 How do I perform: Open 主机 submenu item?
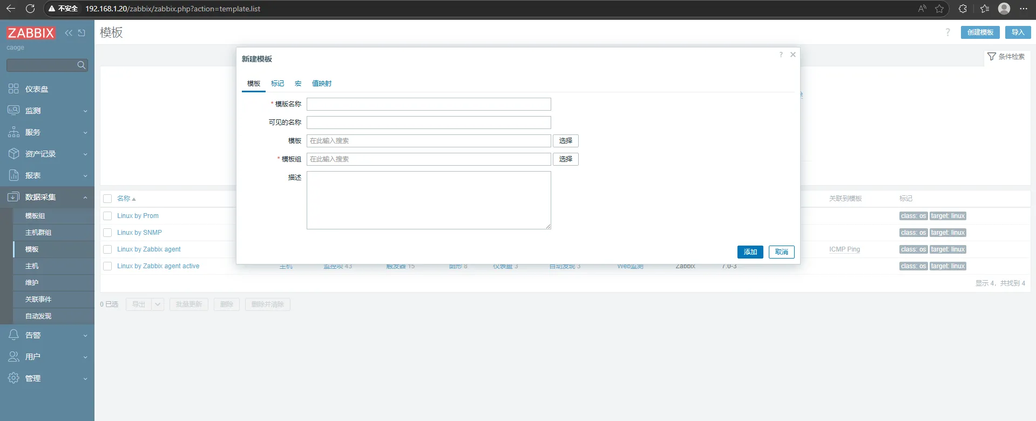(x=53, y=266)
